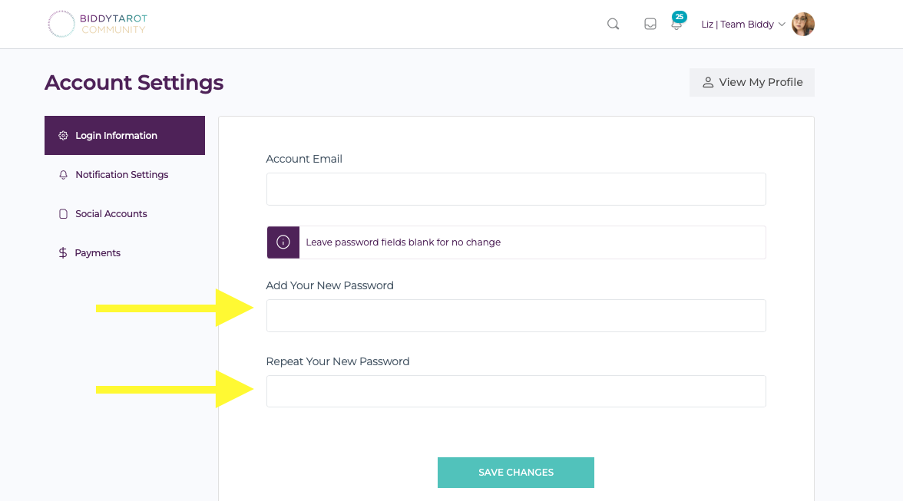Click the Liz profile avatar photo
The image size is (903, 501).
[803, 24]
